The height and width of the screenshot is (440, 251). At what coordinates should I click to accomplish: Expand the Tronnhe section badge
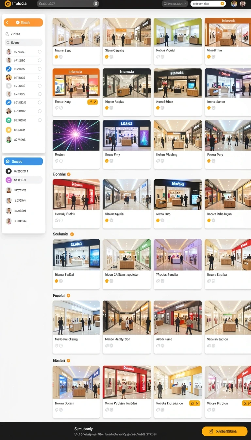pyautogui.click(x=69, y=174)
